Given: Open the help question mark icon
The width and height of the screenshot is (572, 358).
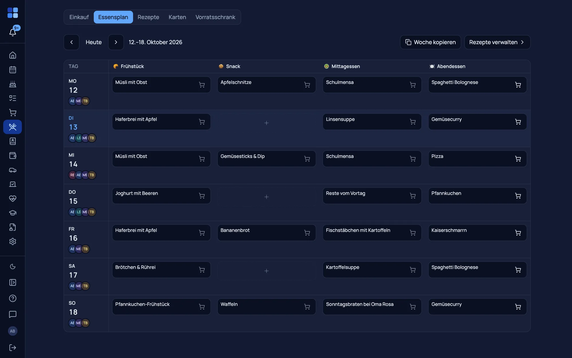Looking at the screenshot, I should click(x=13, y=298).
